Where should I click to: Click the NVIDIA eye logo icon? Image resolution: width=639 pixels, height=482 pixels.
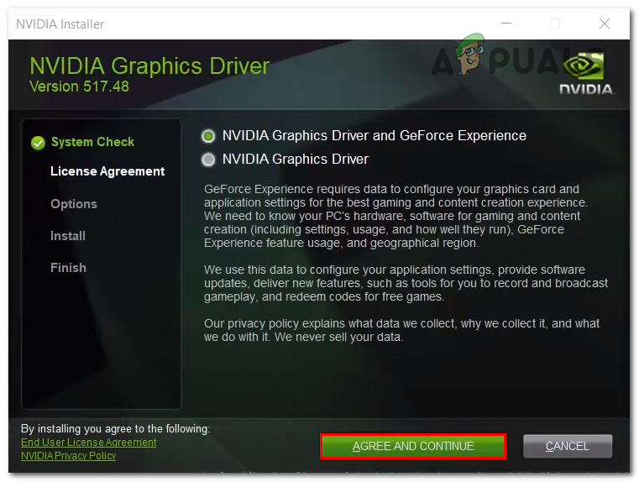584,65
